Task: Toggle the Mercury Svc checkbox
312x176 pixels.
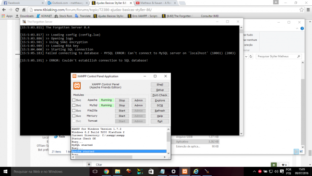Action: [x=74, y=115]
